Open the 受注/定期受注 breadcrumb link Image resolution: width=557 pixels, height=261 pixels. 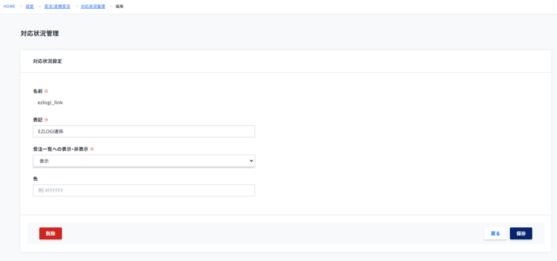point(57,7)
